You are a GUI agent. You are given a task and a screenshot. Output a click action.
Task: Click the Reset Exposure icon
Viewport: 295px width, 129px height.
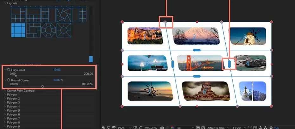coord(271,128)
